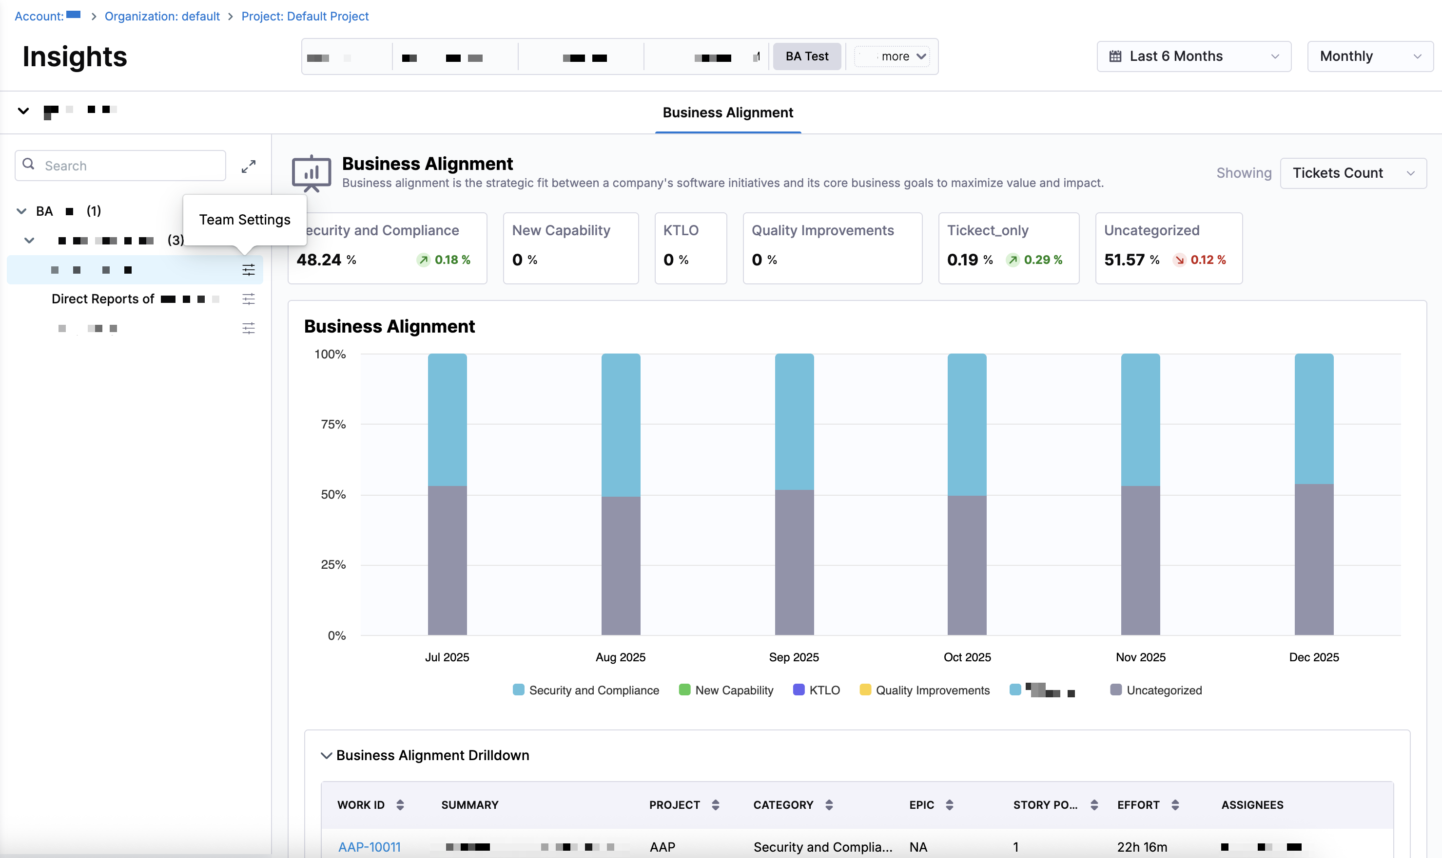1442x858 pixels.
Task: Collapse the Business Alignment Drilldown section
Action: (x=326, y=756)
